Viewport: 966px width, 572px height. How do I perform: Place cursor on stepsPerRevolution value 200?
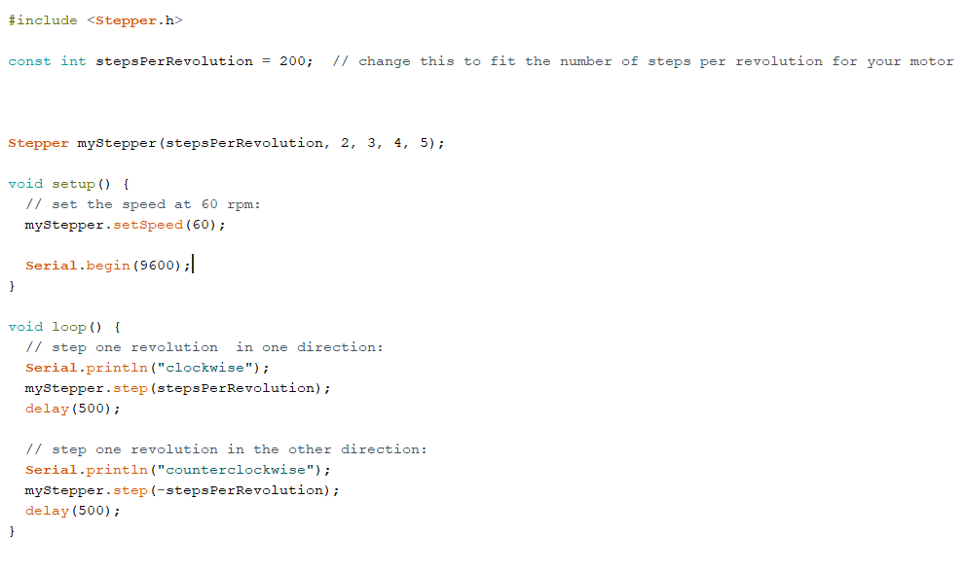[293, 61]
